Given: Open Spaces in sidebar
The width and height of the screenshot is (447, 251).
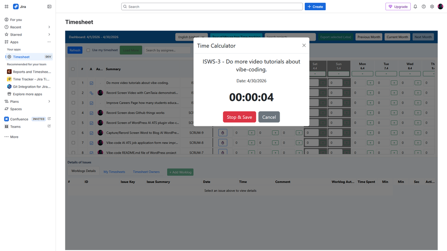Looking at the screenshot, I should click(16, 109).
